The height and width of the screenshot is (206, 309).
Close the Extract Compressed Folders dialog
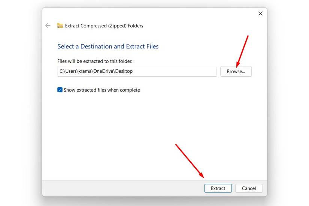(260, 14)
